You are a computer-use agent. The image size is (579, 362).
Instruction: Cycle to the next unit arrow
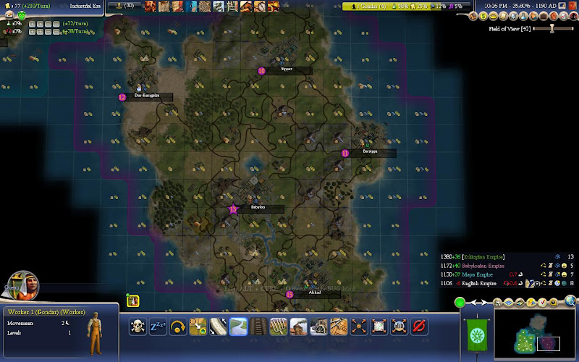(x=483, y=302)
